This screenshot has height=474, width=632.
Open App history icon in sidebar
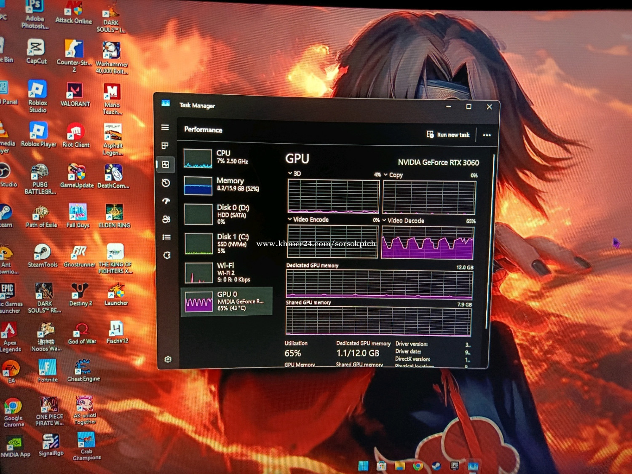166,183
